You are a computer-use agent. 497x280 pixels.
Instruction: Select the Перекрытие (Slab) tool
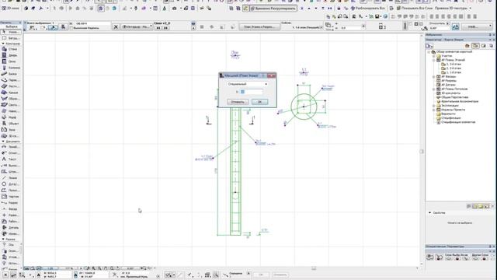point(10,80)
